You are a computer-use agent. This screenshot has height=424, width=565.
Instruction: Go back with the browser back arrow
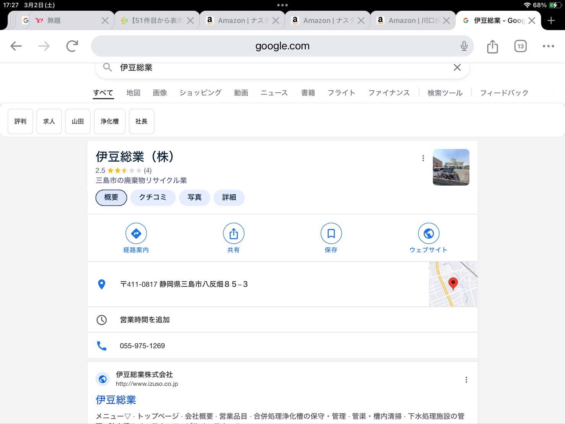pyautogui.click(x=16, y=46)
